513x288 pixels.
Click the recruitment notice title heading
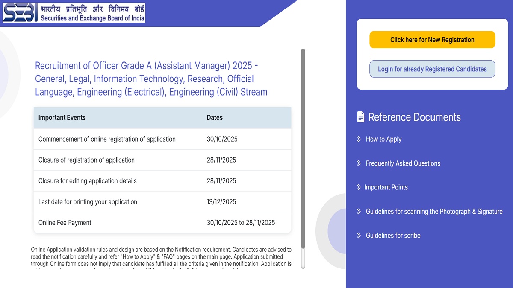pos(151,79)
